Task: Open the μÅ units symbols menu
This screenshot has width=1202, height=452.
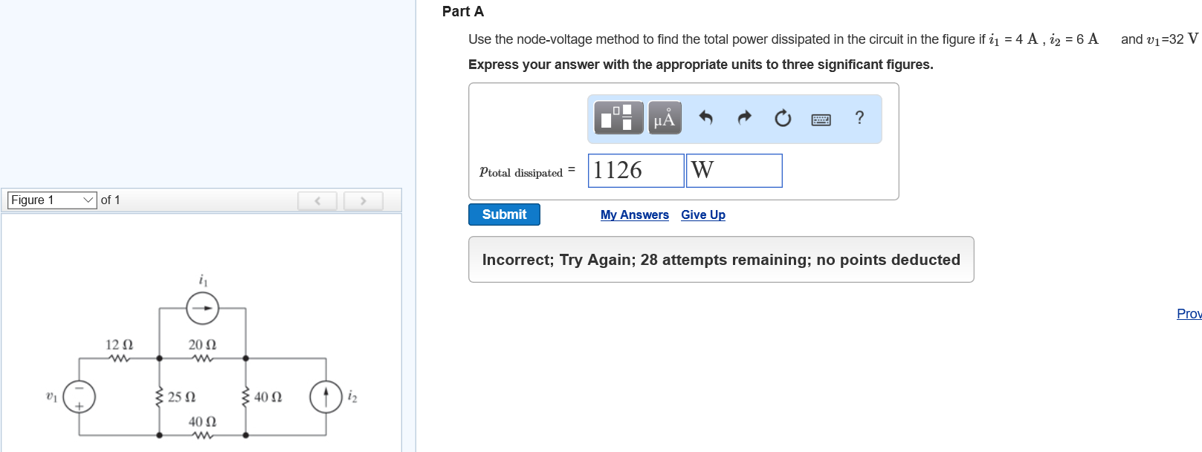Action: [665, 118]
